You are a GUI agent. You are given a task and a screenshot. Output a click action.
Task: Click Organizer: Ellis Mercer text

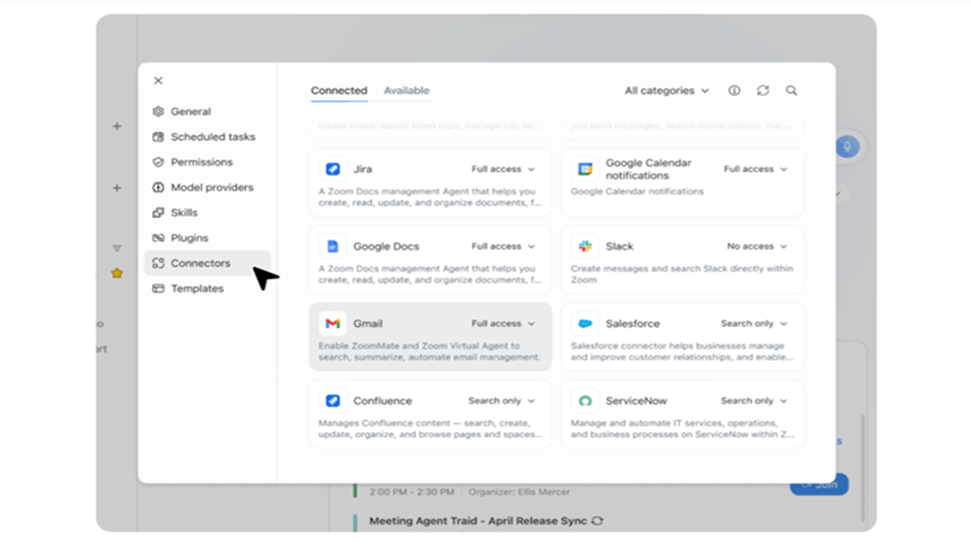coord(518,492)
